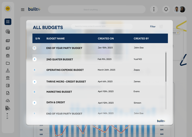Focus the 'Search anything' top search bar

coord(97,10)
